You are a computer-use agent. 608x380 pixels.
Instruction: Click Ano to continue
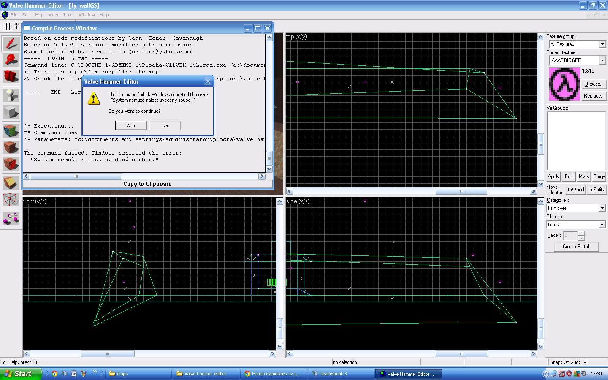point(131,125)
